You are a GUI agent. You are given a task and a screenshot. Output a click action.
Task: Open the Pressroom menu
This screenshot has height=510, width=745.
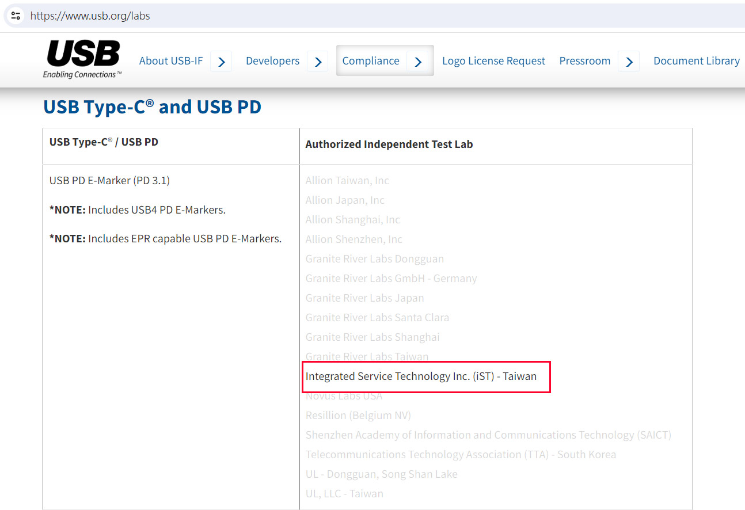[585, 61]
